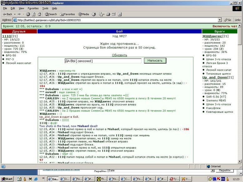Click the Refresh page toolbar icon
The image size is (243, 182).
tap(34, 14)
